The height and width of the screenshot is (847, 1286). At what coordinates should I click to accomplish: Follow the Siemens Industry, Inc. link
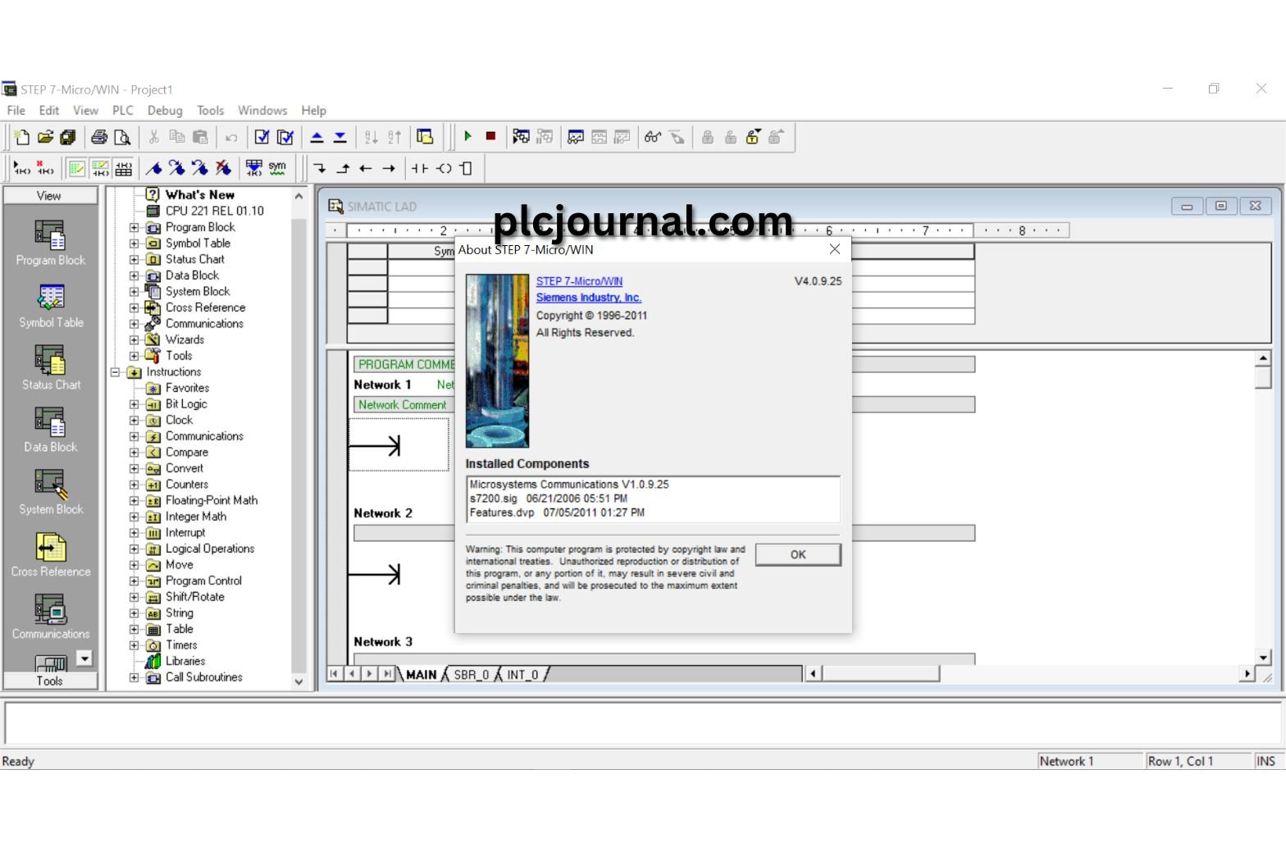[x=588, y=298]
